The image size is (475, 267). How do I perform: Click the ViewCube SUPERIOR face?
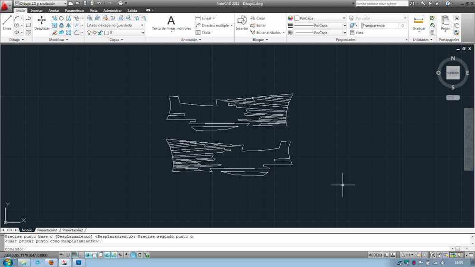[x=453, y=73]
